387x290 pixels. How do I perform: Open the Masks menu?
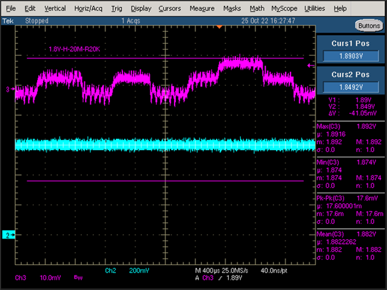tap(232, 8)
